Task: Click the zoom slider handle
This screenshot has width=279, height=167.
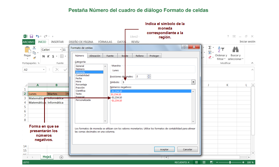Action: click(x=230, y=162)
